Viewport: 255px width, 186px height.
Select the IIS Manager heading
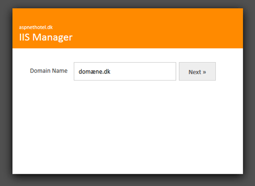click(46, 37)
